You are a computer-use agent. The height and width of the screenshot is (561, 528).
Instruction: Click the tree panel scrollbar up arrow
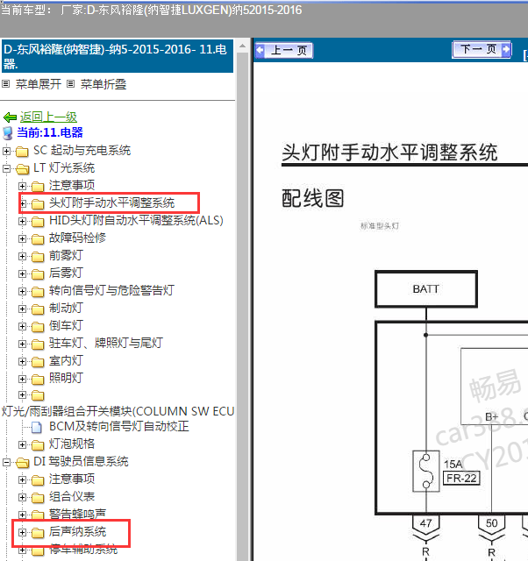[x=242, y=46]
